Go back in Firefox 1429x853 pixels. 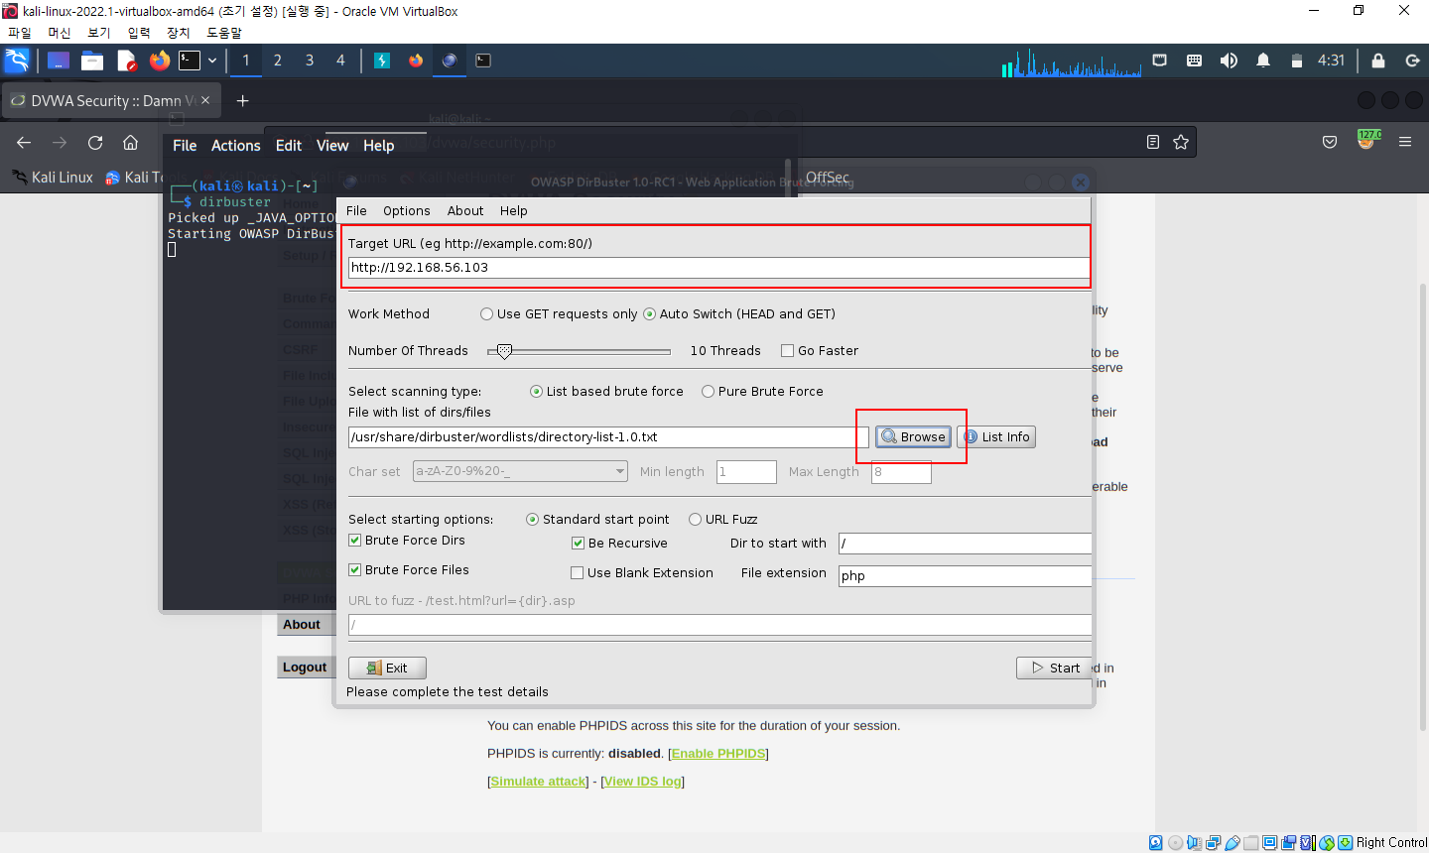[x=24, y=143]
